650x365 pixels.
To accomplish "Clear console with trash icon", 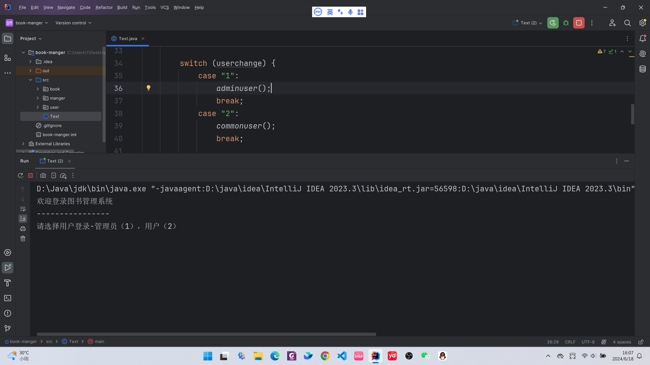I will click(23, 239).
